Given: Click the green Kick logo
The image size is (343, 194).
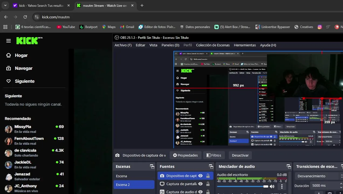Looking at the screenshot, I should 29,41.
